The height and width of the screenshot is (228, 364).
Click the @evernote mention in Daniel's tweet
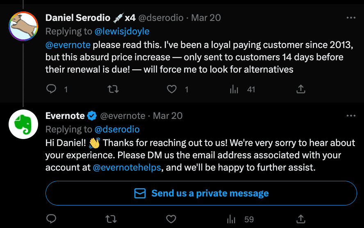[x=68, y=44]
